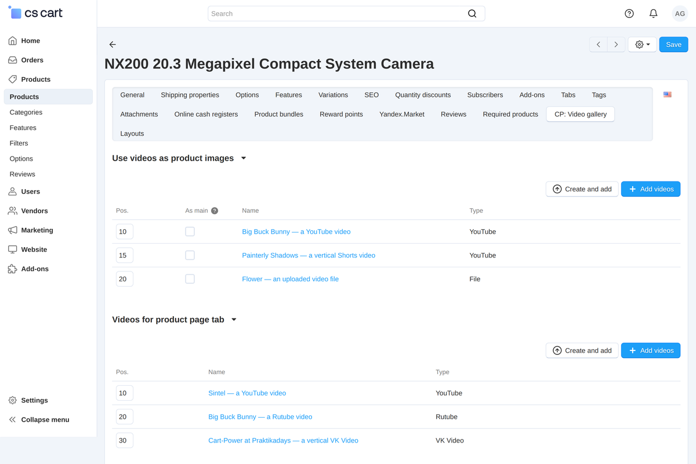
Task: Toggle As main for Big Buck Bunny YouTube video
Action: (190, 231)
